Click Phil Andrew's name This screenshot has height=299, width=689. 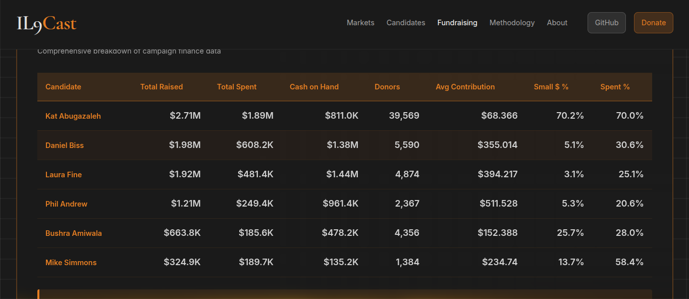tap(66, 204)
